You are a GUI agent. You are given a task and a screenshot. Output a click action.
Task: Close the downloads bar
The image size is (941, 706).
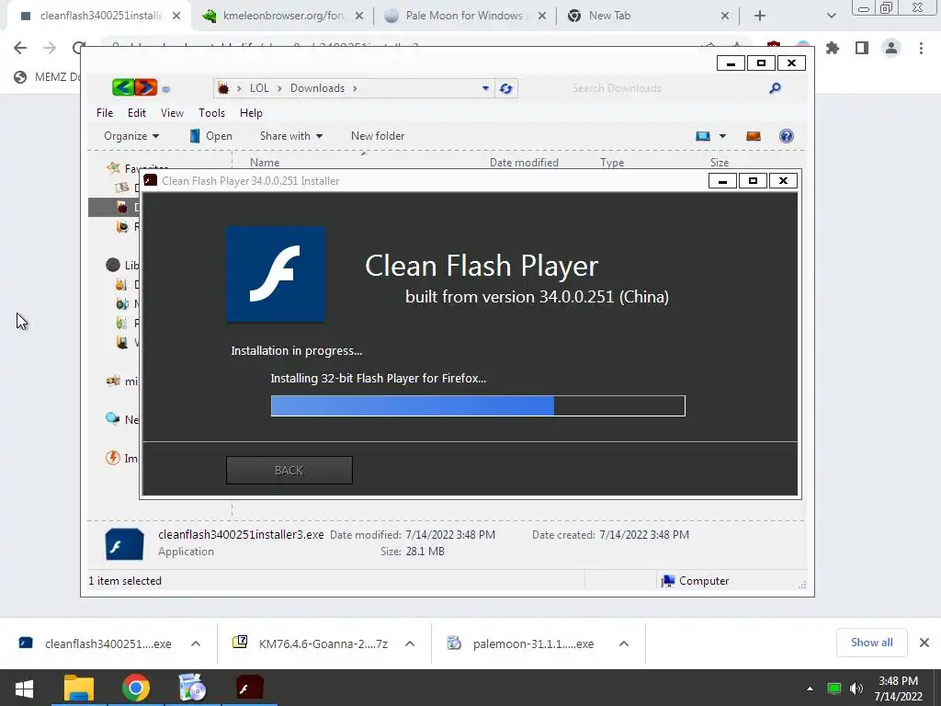point(924,643)
